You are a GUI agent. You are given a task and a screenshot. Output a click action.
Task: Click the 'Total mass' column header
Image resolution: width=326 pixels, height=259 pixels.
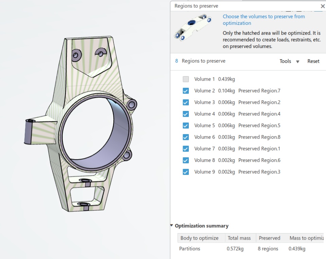point(239,238)
